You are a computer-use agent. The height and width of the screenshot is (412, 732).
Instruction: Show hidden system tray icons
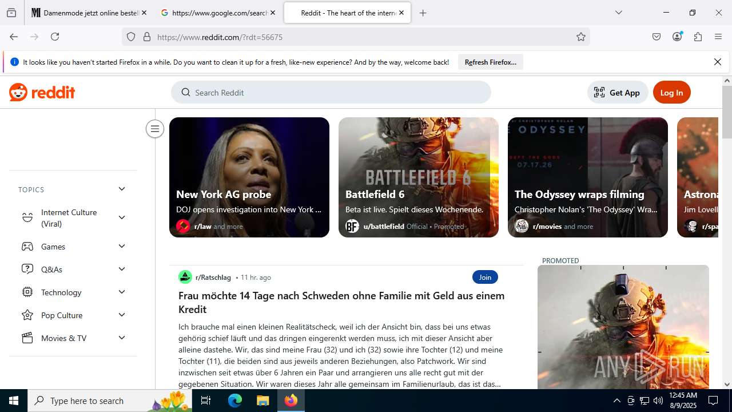point(616,401)
